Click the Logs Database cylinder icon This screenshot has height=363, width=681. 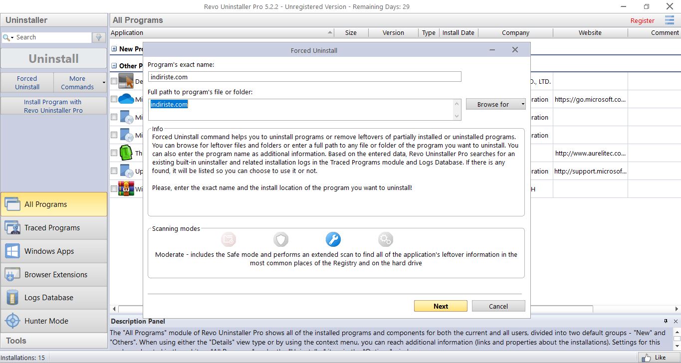pos(12,298)
